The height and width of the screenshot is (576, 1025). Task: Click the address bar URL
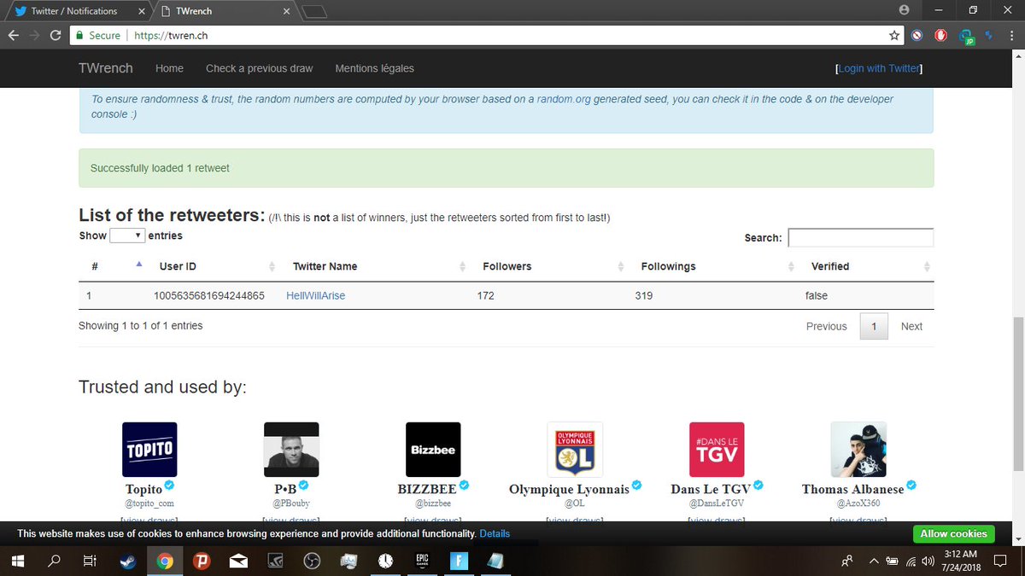pyautogui.click(x=172, y=36)
